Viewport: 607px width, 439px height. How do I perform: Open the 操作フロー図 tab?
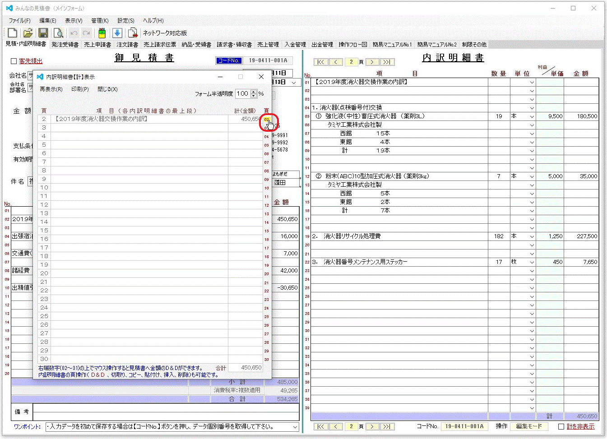coord(353,45)
